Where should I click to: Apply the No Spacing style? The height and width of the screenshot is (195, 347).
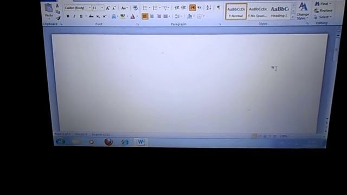tap(258, 12)
